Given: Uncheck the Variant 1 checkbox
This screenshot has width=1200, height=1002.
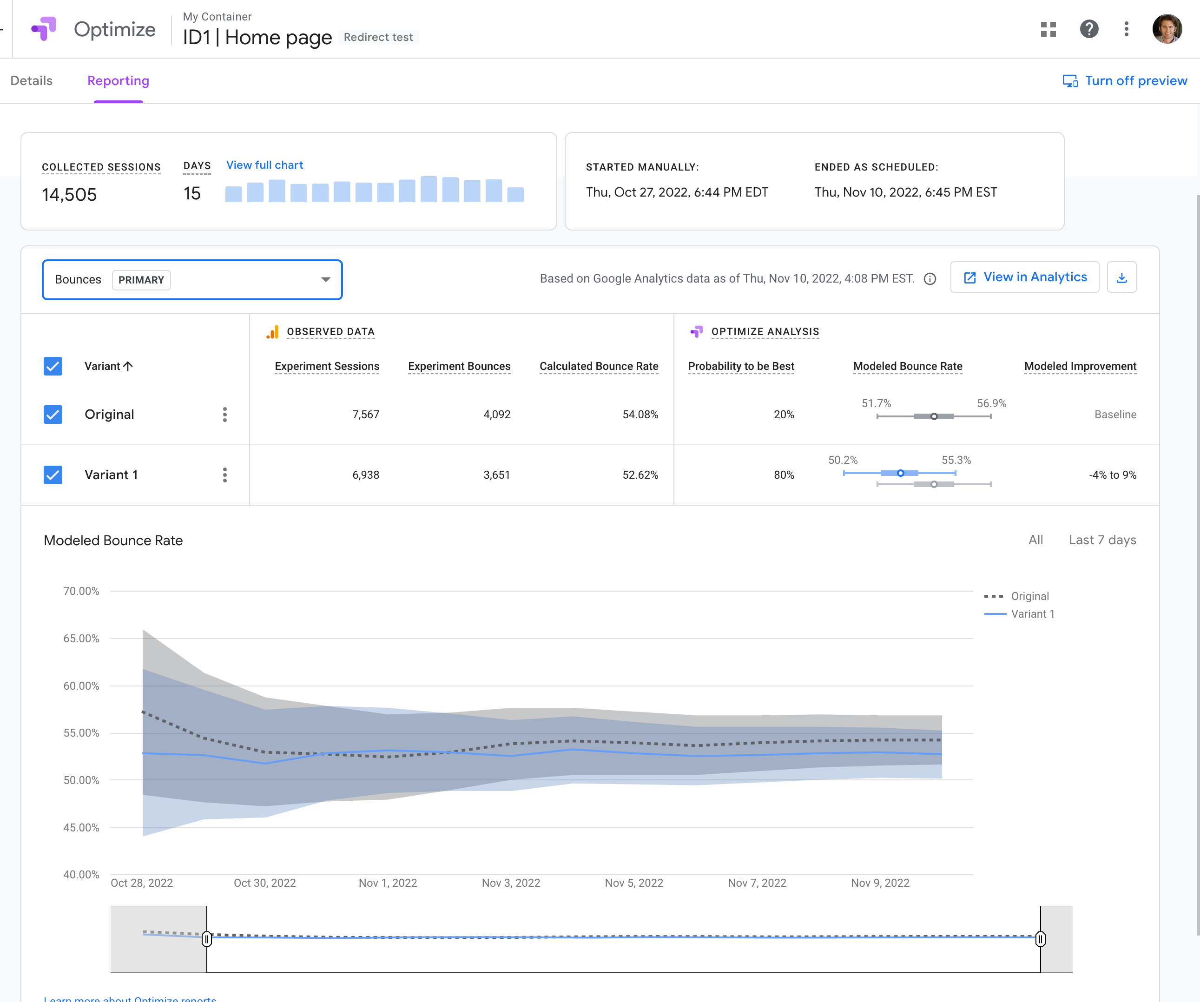Looking at the screenshot, I should (x=53, y=475).
